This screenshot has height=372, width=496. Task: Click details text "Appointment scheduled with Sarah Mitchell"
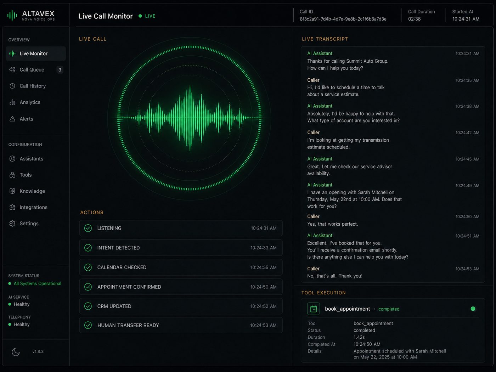coord(400,351)
